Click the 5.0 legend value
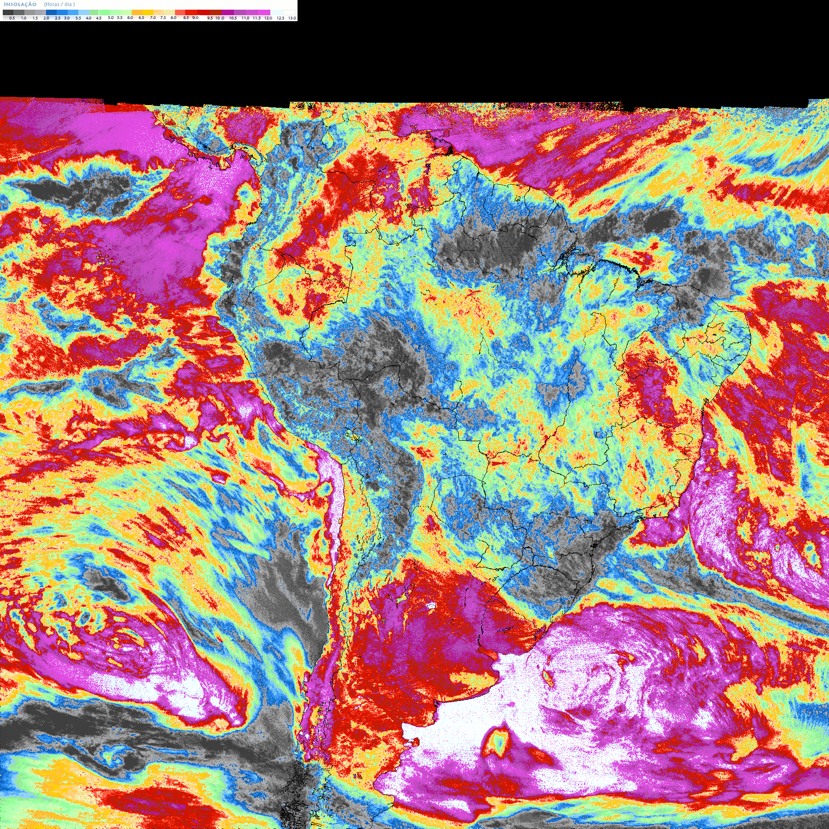This screenshot has width=829, height=829. click(111, 18)
